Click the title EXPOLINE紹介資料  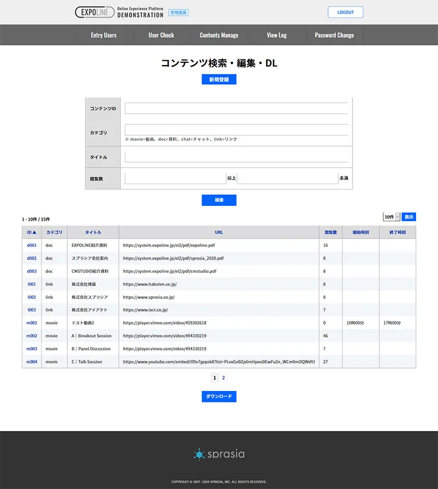tap(89, 245)
